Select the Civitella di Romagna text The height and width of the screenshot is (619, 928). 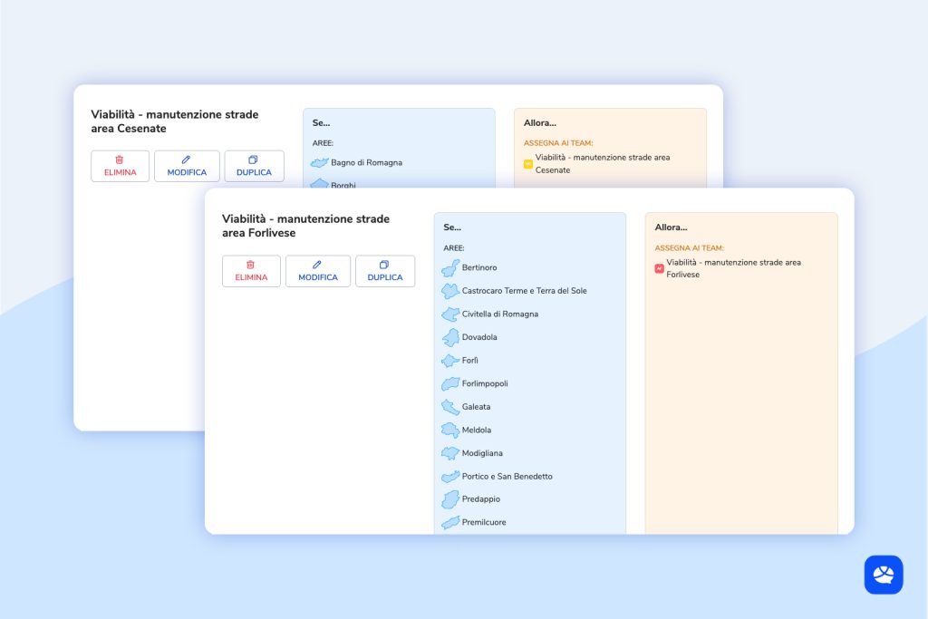[x=500, y=314]
